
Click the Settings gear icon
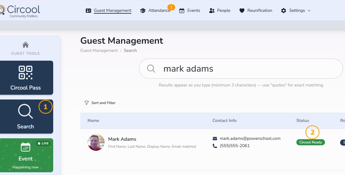(x=284, y=11)
